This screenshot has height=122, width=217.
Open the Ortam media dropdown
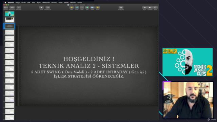point(92,7)
